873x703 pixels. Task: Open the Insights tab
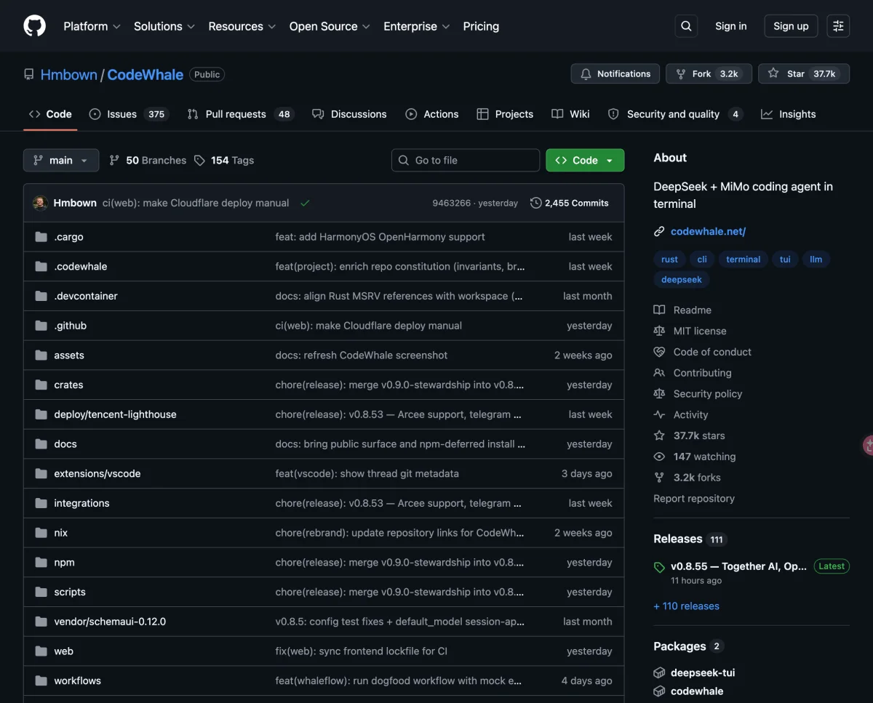coord(789,114)
